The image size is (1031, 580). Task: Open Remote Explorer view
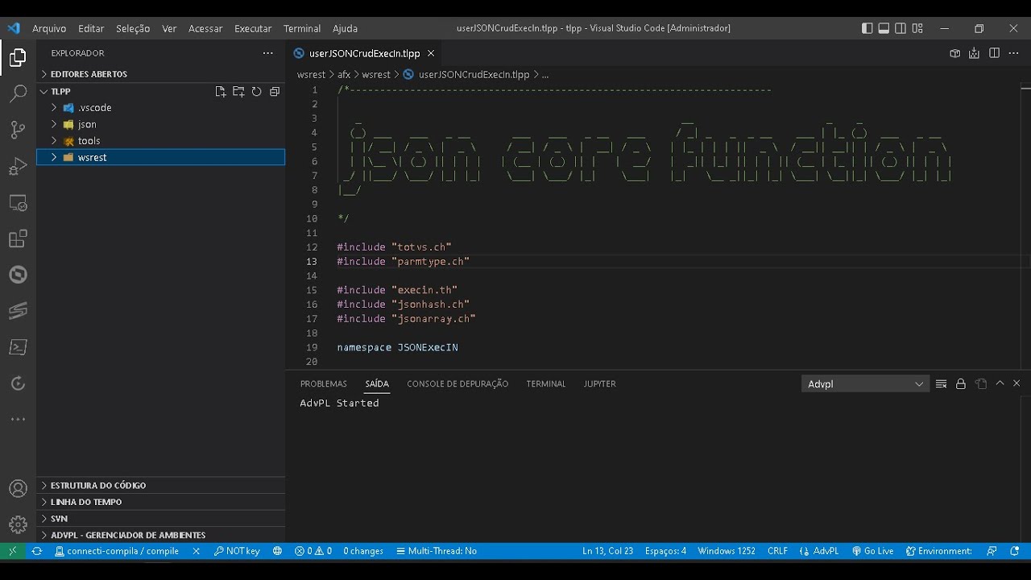(x=18, y=203)
